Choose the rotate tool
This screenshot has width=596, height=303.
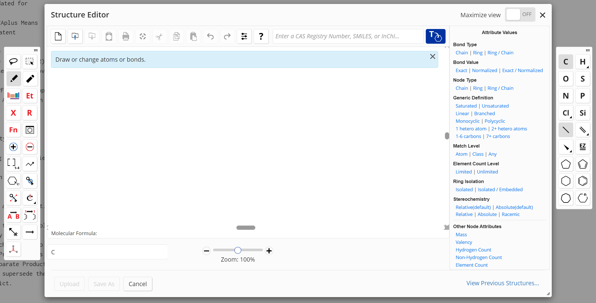tap(30, 198)
